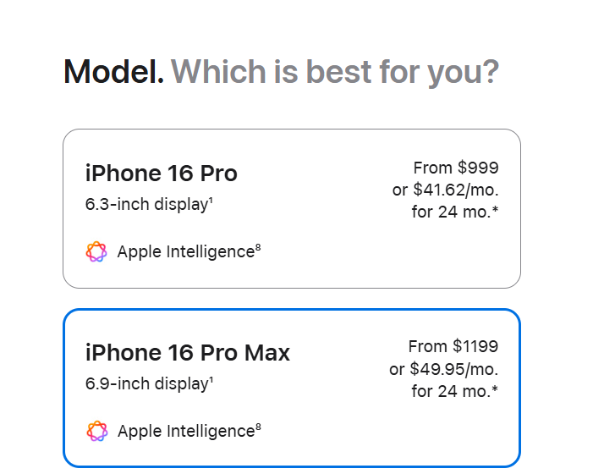This screenshot has height=474, width=593.
Task: Open footnote 8 beside Pro Max Apple Intelligence
Action: pos(258,427)
